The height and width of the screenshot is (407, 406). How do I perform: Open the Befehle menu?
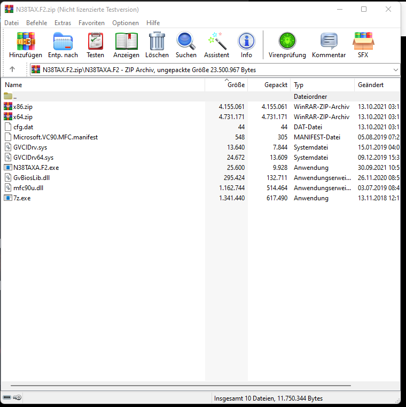tap(37, 23)
